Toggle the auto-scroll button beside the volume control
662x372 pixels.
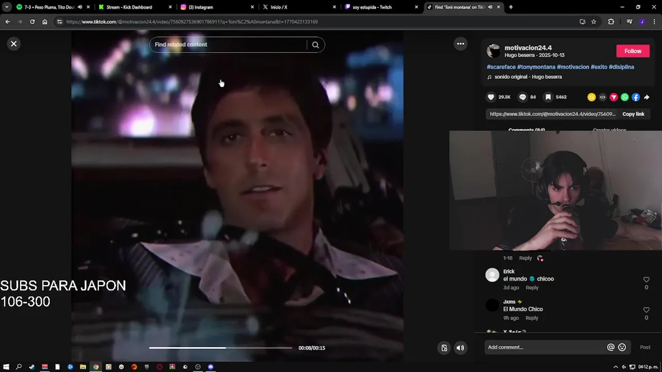coord(444,348)
